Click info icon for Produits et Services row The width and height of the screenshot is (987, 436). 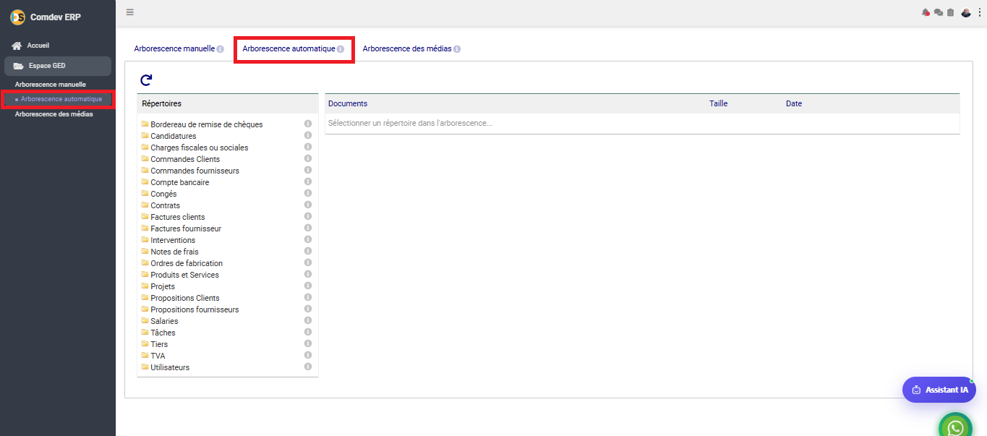point(308,274)
